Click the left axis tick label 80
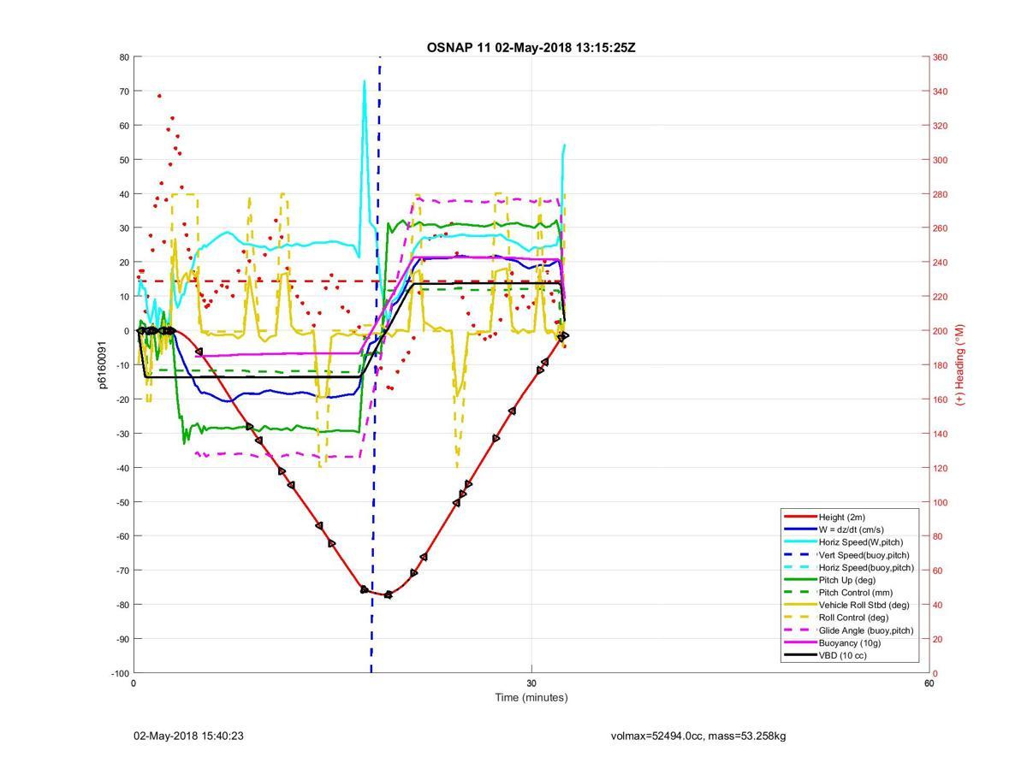This screenshot has width=1027, height=757. [x=124, y=57]
